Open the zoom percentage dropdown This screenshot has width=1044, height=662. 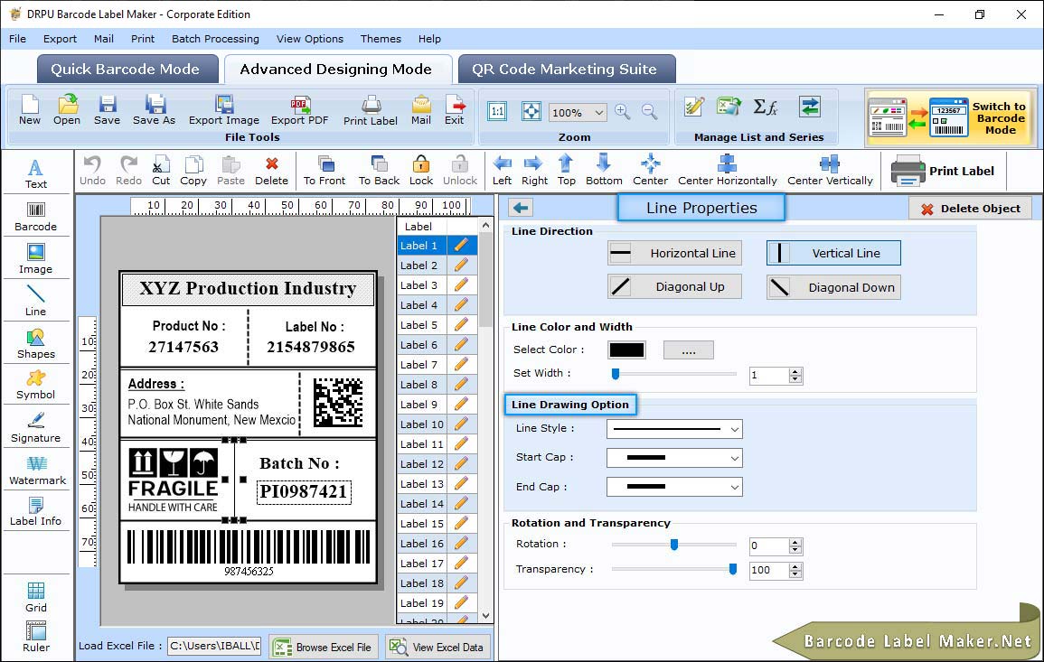click(598, 112)
